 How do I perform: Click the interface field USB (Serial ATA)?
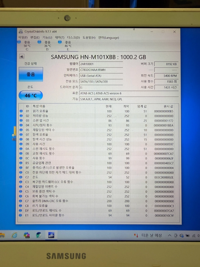[101, 75]
